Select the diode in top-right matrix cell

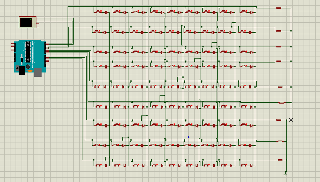pos(252,12)
